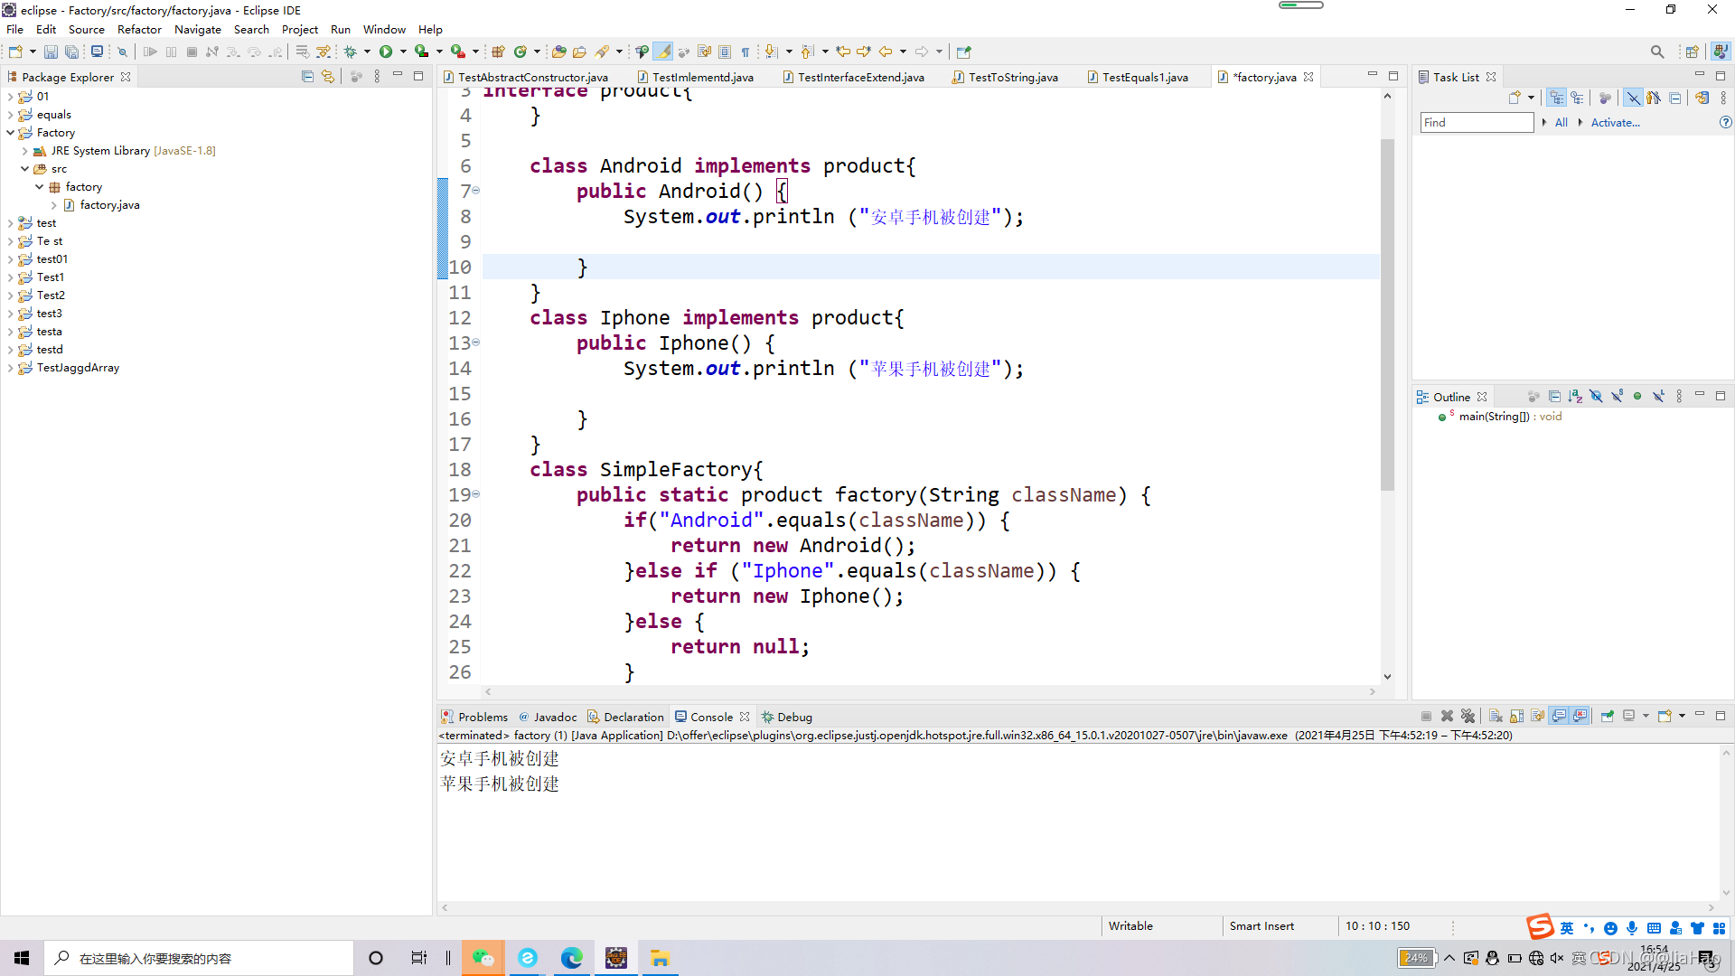Collapse the Factory project tree
This screenshot has height=976, width=1735.
[10, 132]
